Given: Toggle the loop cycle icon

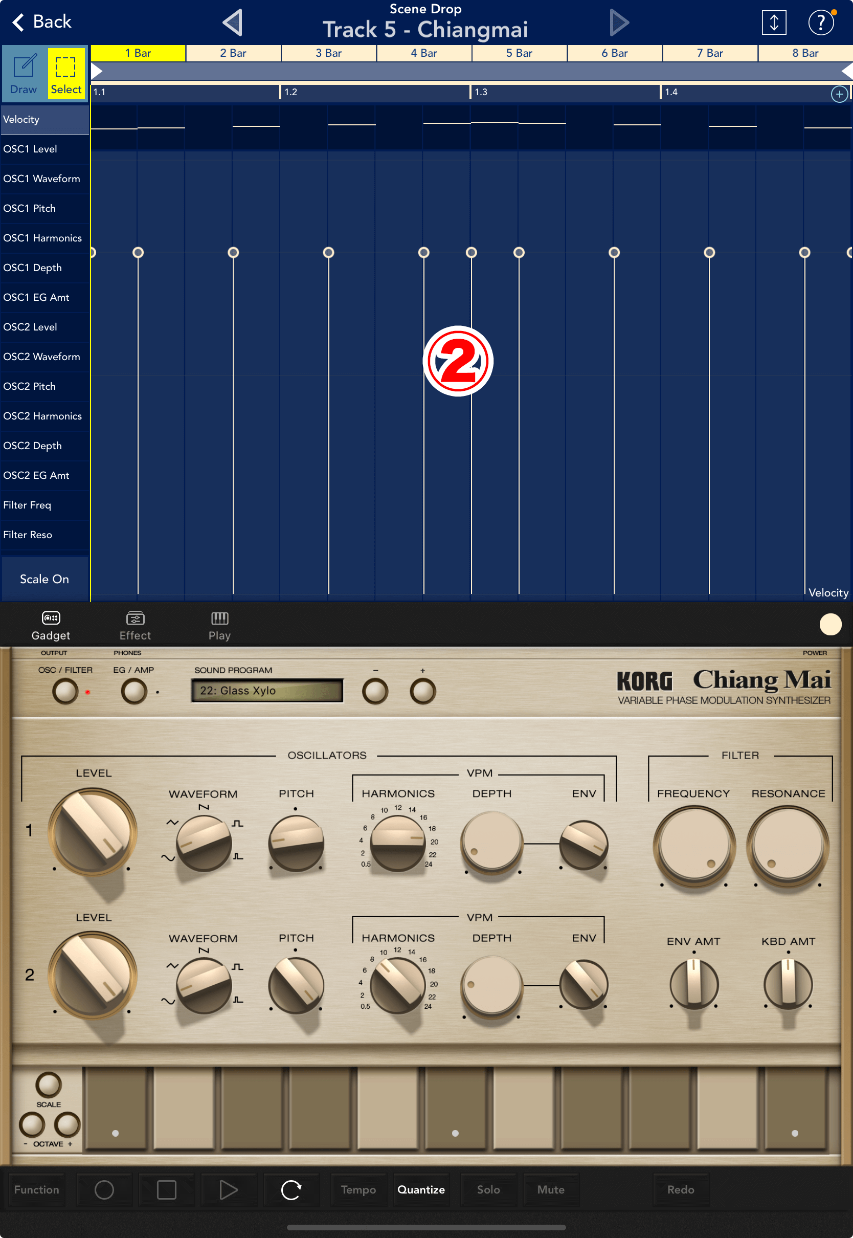Looking at the screenshot, I should (291, 1190).
